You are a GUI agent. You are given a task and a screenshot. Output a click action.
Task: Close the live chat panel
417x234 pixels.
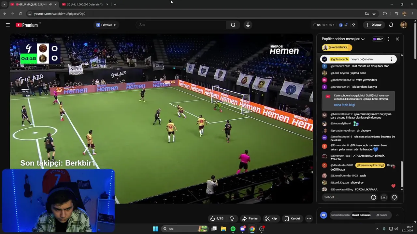397,39
